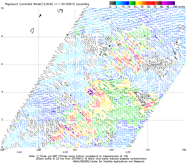186x163 pixels.
Task: Select the green 15-20 knots legend swatch
Action: (132, 3)
